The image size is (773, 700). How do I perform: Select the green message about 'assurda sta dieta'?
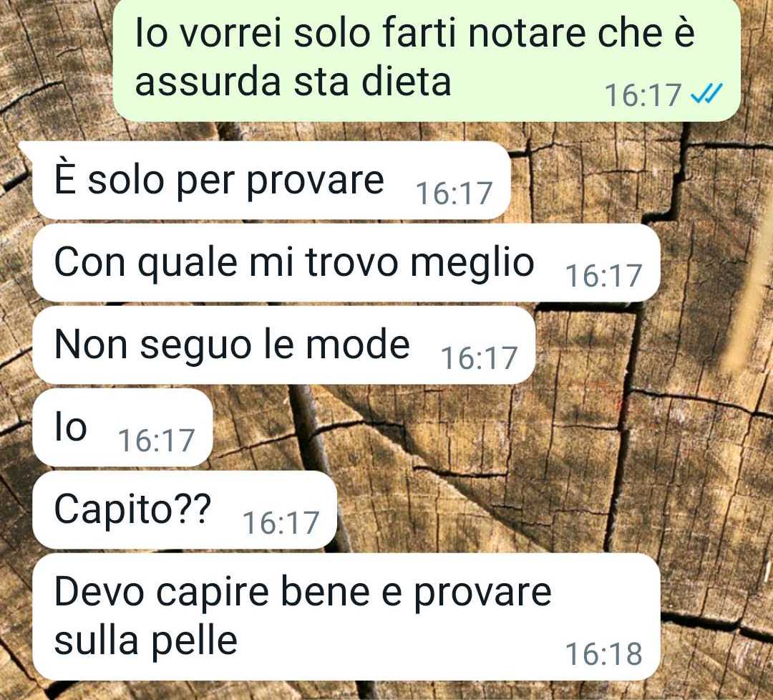pyautogui.click(x=427, y=59)
